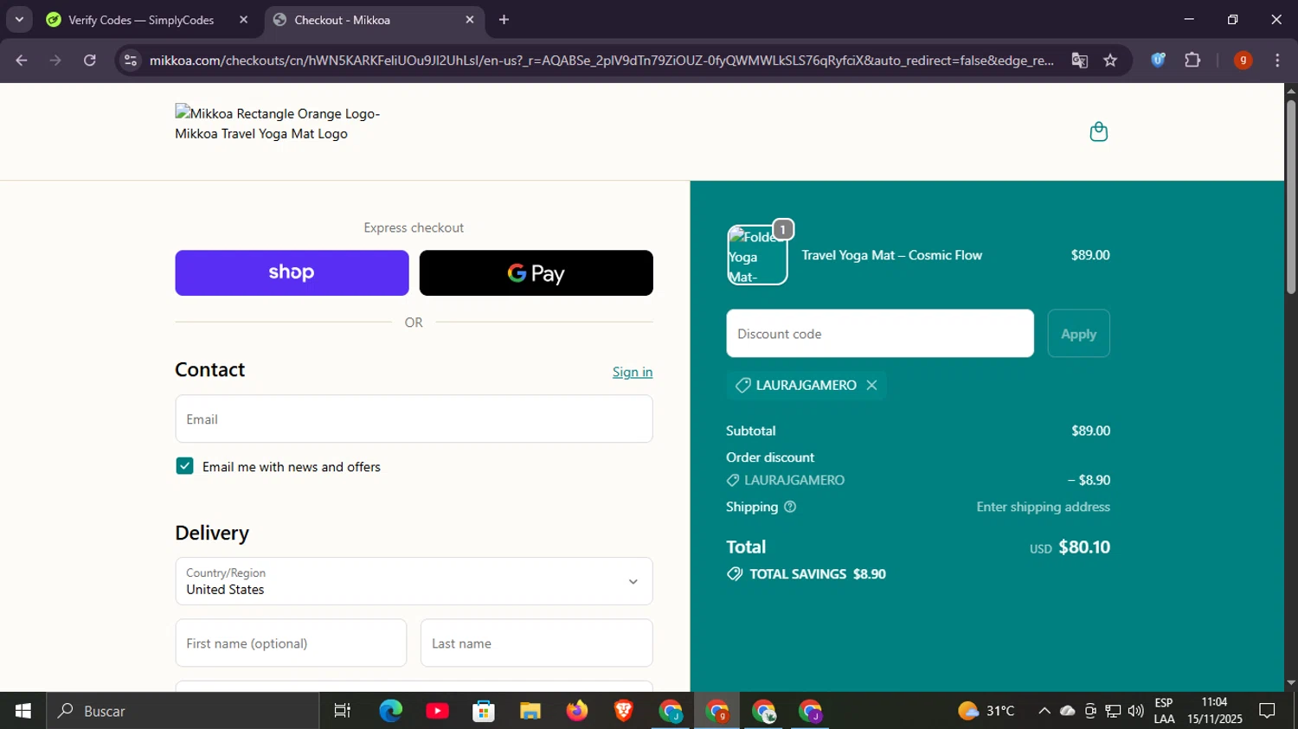This screenshot has width=1298, height=729.
Task: Click the Discount code input field
Action: (880, 334)
